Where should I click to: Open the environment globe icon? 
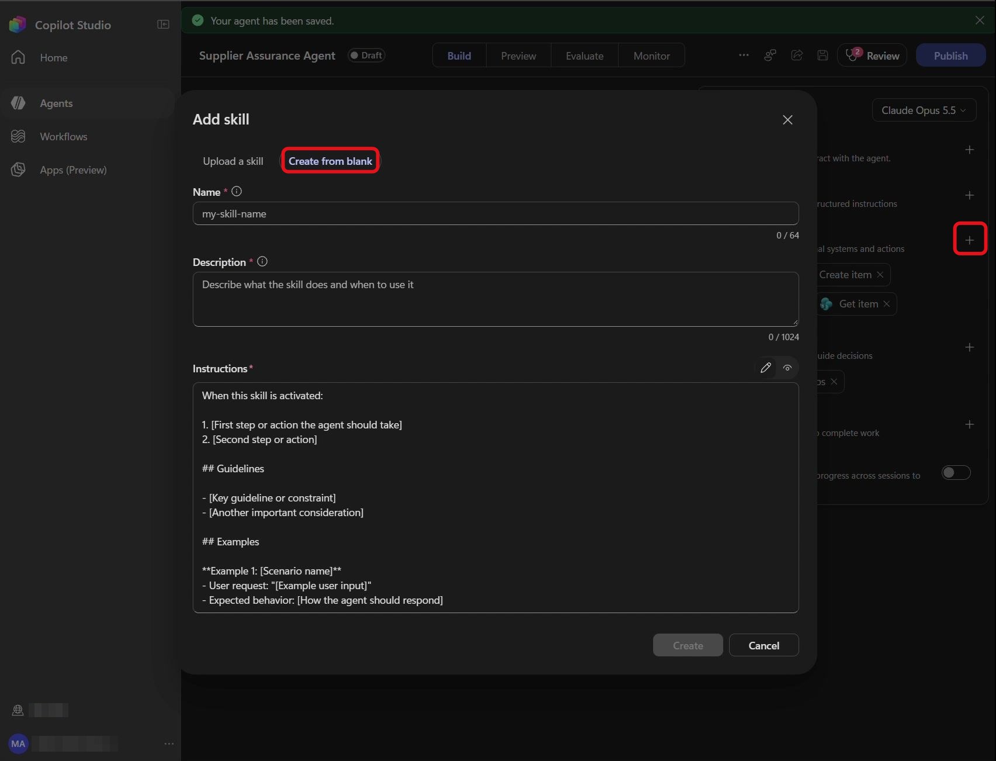[x=18, y=710]
